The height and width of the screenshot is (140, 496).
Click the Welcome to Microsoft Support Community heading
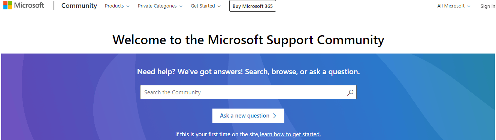pos(248,40)
